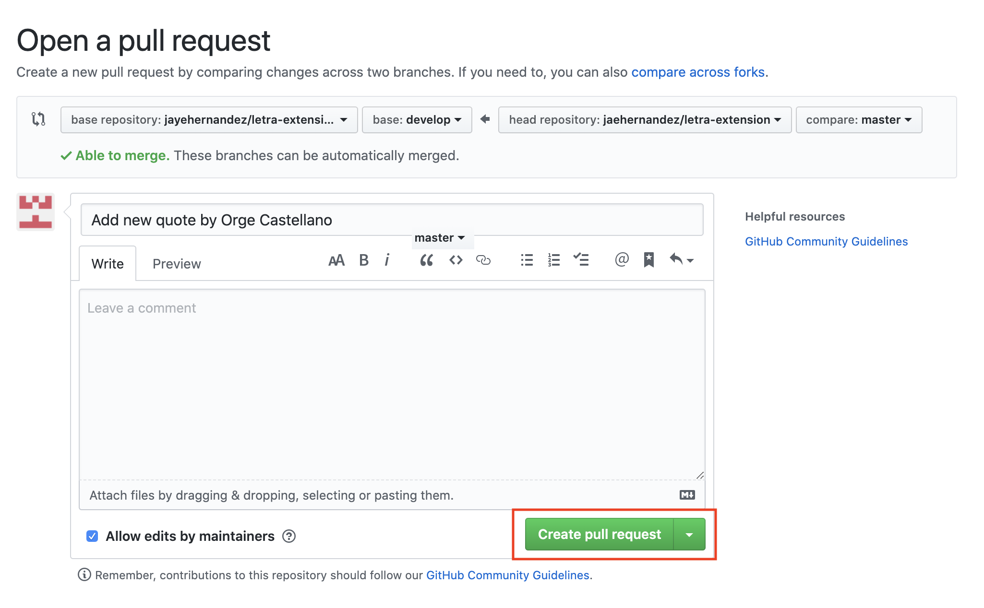The width and height of the screenshot is (984, 608).
Task: Click the text size AA formatting icon
Action: [x=336, y=260]
